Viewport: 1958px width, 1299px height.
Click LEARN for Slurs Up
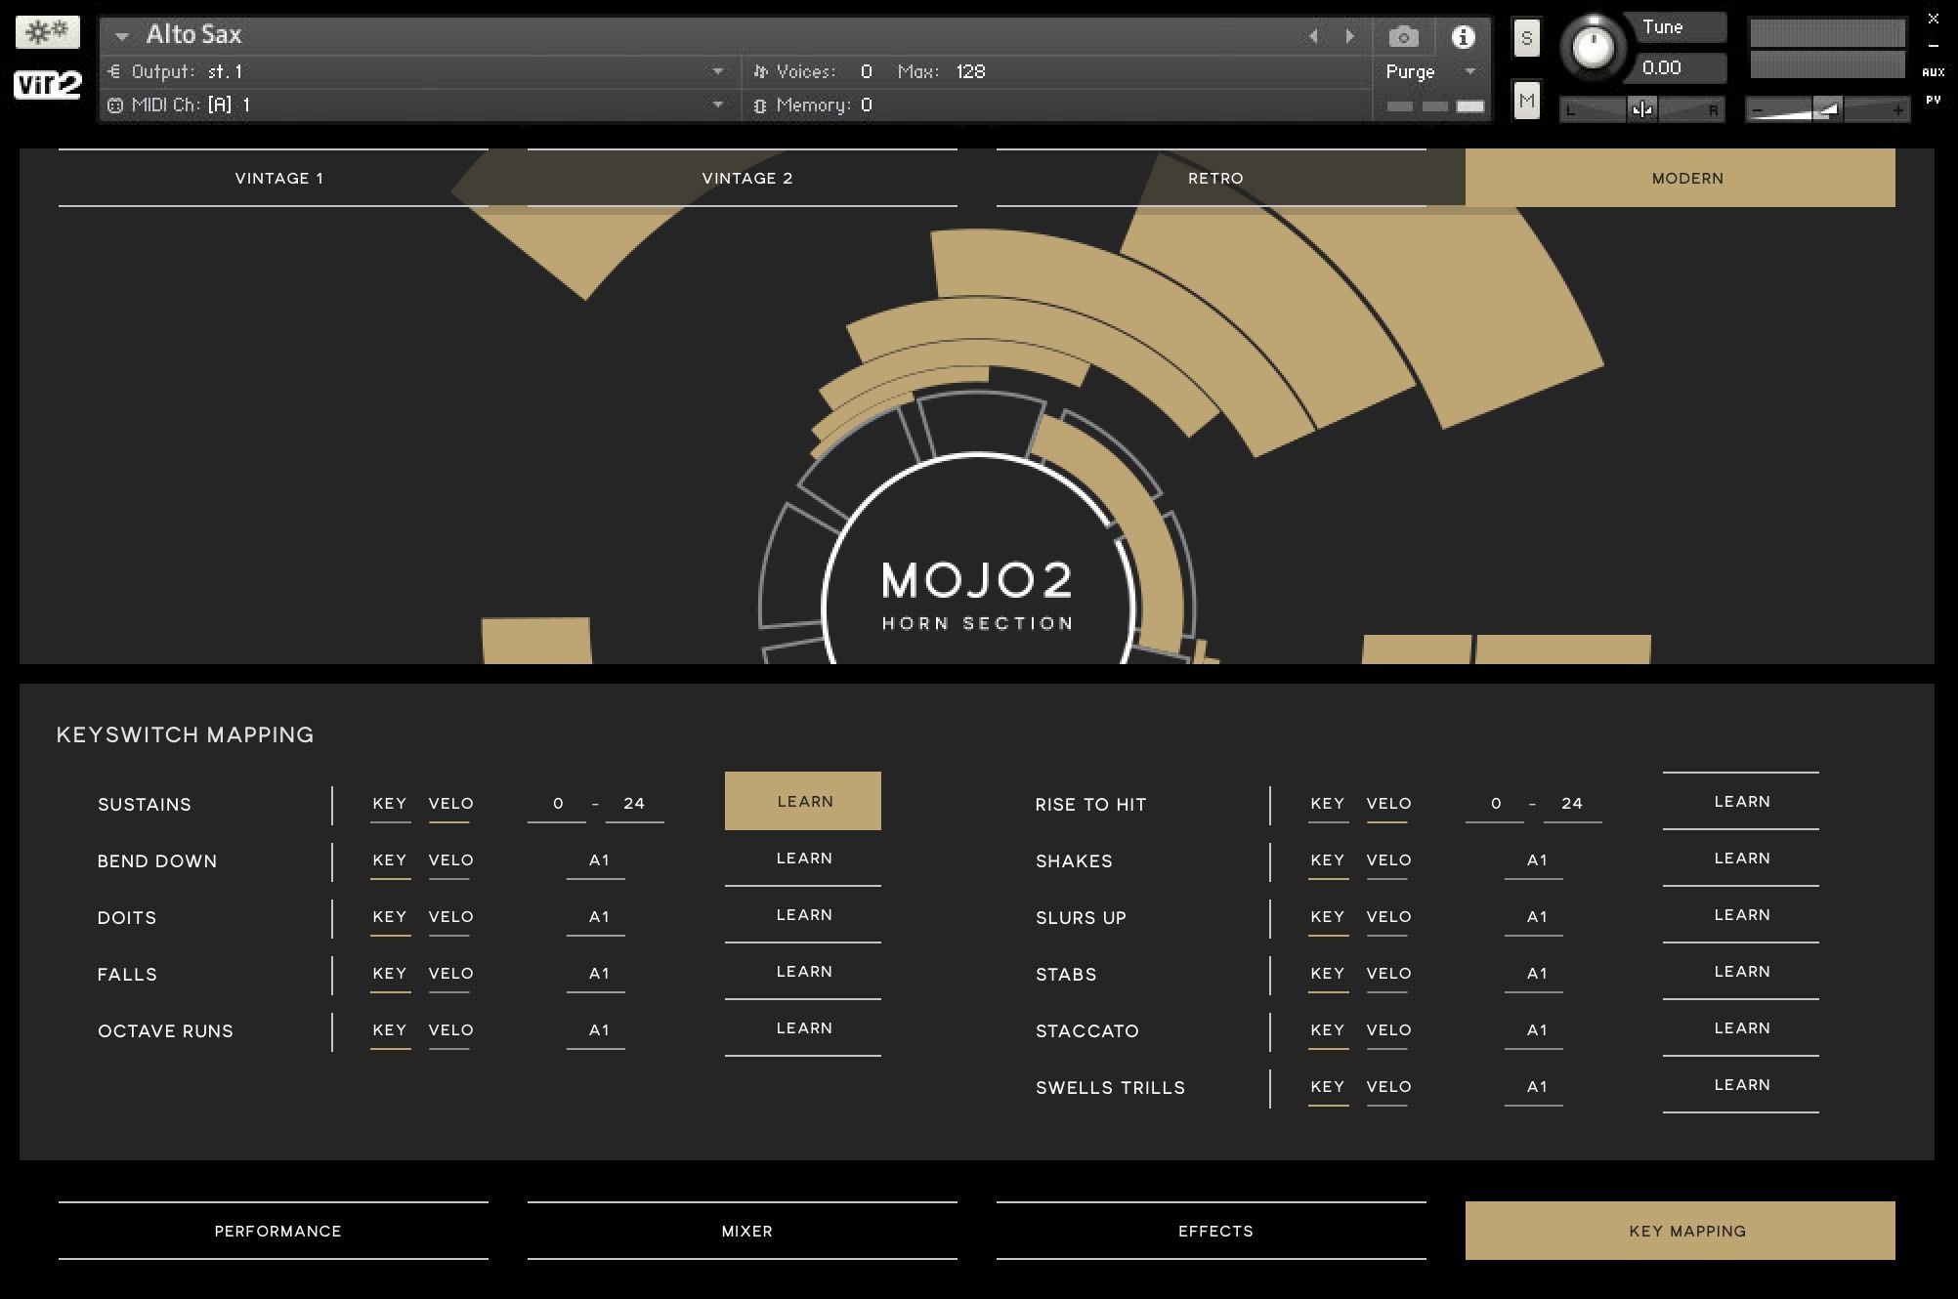click(x=1741, y=914)
